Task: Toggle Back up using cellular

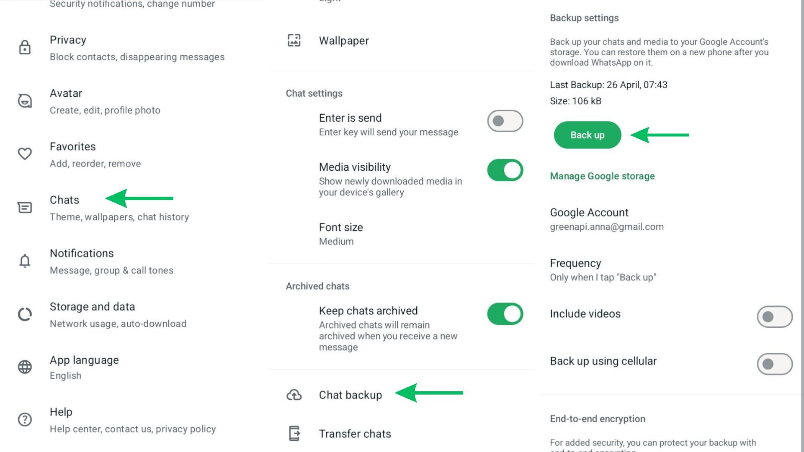Action: coord(774,364)
